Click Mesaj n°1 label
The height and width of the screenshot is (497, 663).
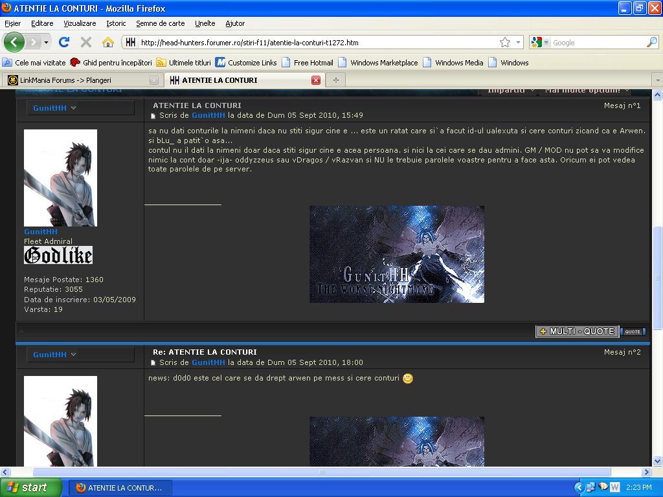pos(622,105)
